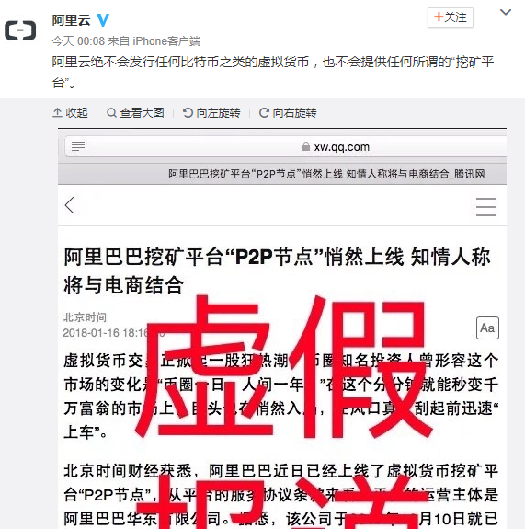
Task: Click the iPhone客户端 source link
Action: [166, 41]
